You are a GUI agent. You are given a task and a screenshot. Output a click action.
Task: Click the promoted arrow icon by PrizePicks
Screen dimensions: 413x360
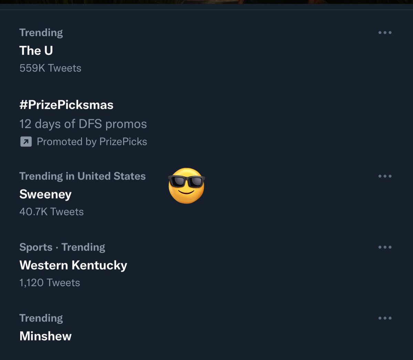pos(26,142)
